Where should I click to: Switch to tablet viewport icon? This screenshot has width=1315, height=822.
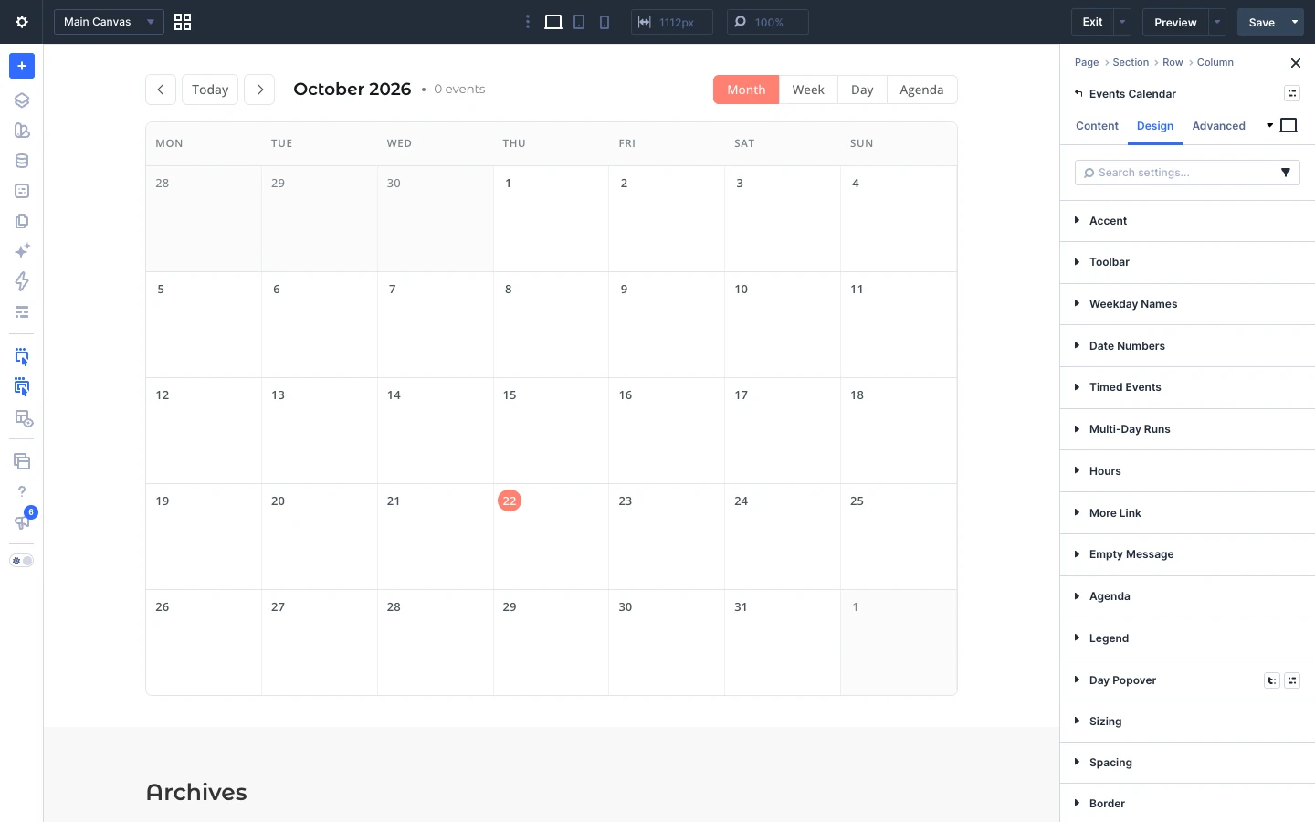click(x=579, y=22)
